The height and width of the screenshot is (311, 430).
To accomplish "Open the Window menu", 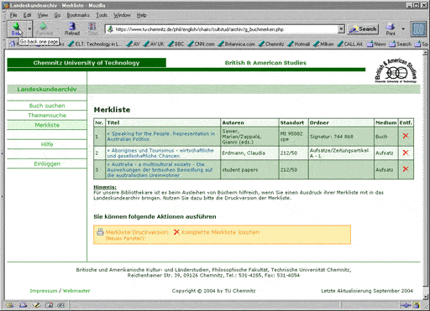I will (122, 15).
